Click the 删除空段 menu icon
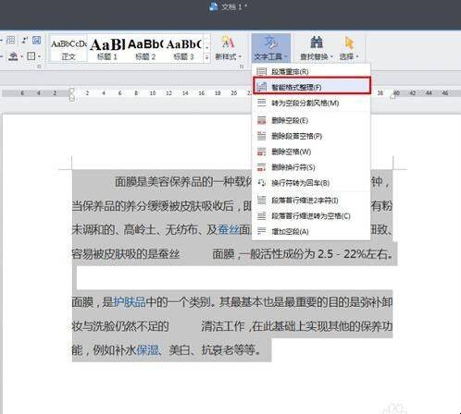Screen dimensions: 461x414 pyautogui.click(x=261, y=120)
